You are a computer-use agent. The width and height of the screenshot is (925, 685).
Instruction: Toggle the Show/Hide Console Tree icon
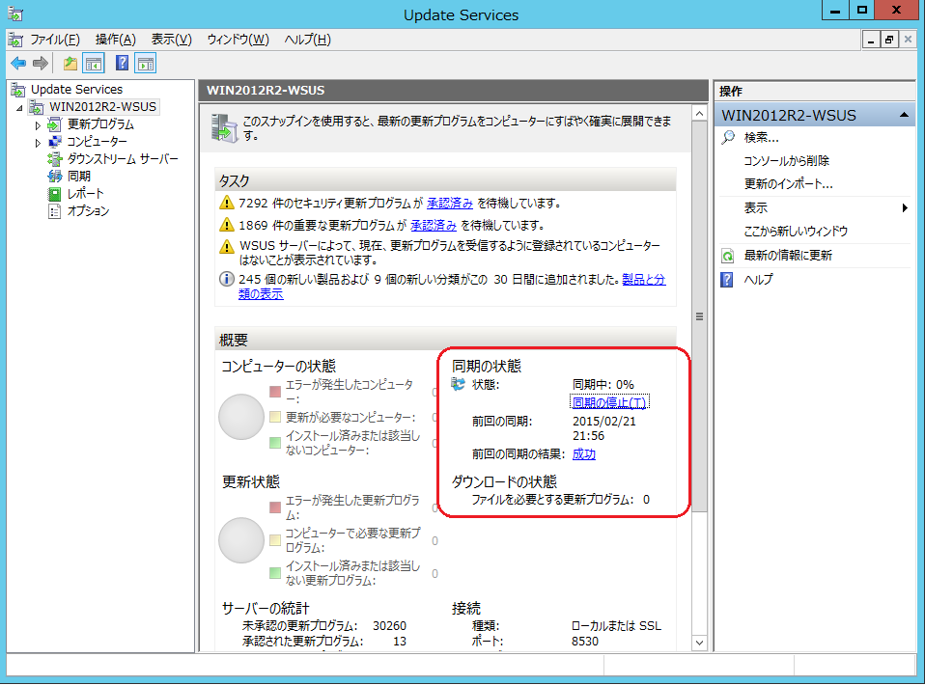[94, 64]
